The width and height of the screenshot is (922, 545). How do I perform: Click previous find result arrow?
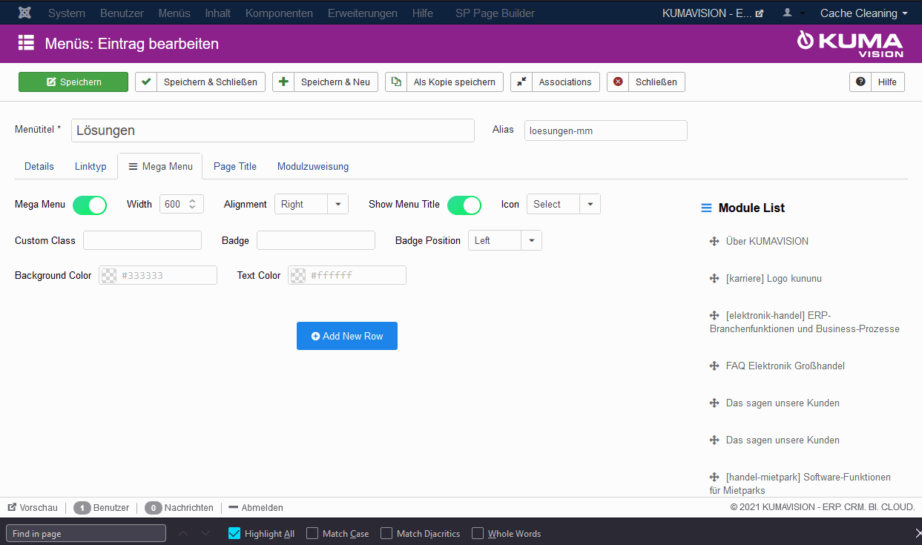184,533
